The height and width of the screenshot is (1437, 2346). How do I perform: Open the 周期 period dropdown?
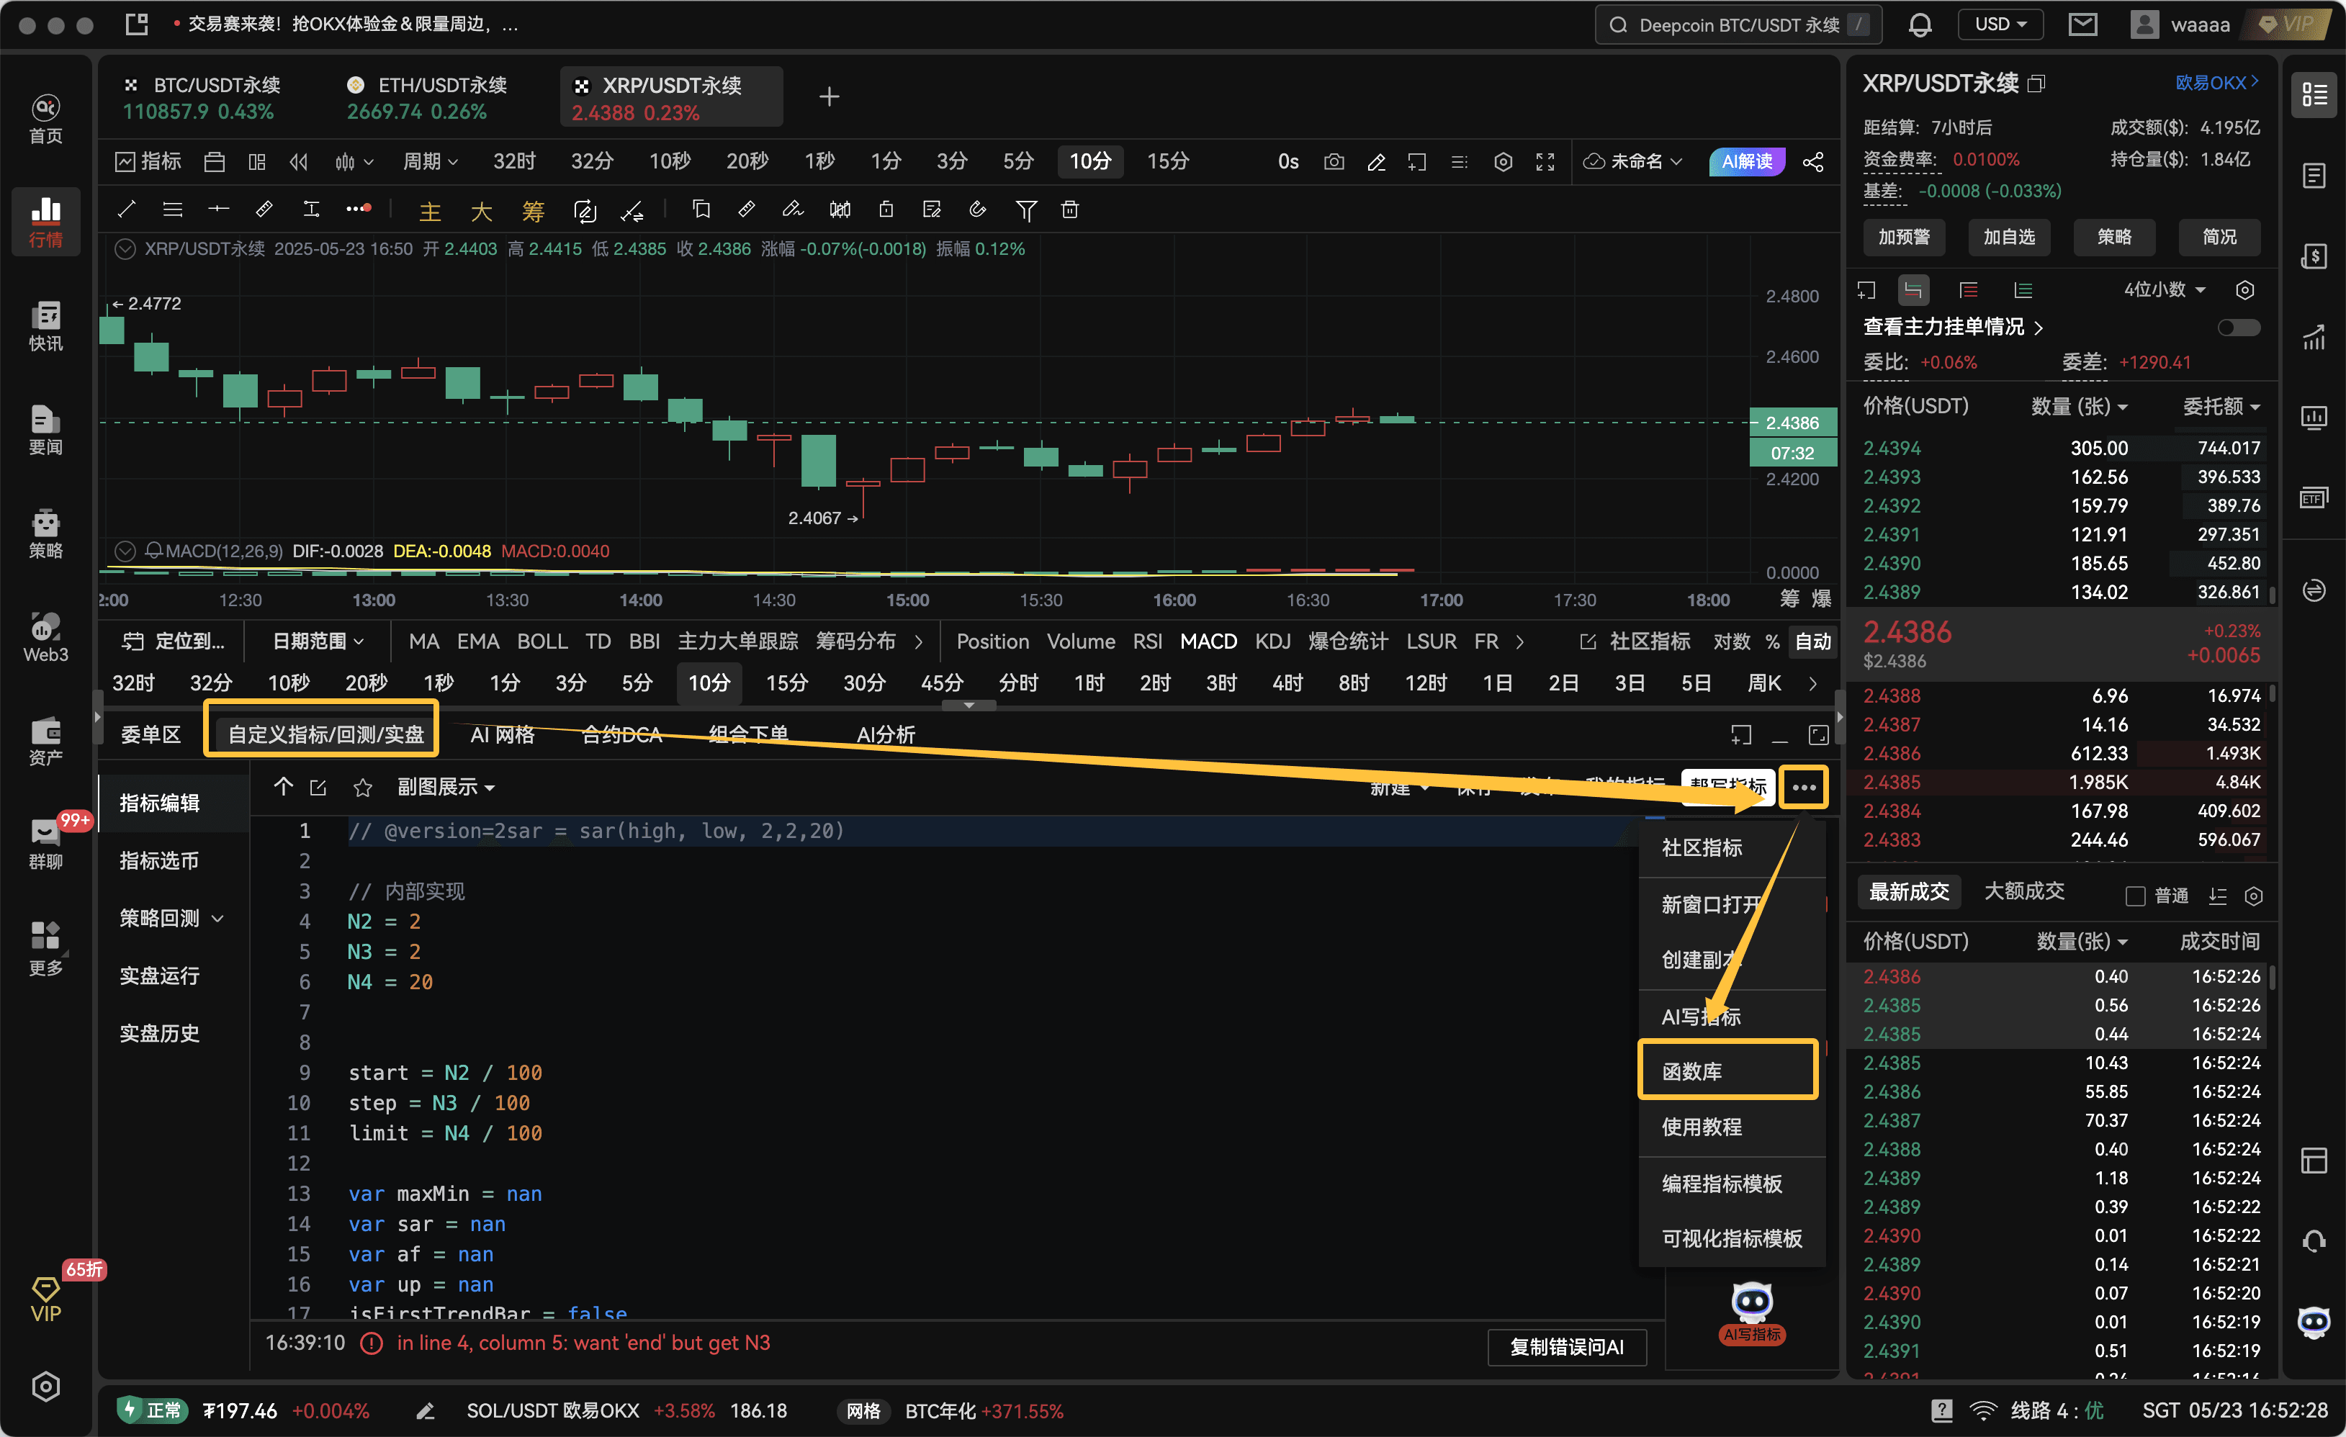pos(431,162)
